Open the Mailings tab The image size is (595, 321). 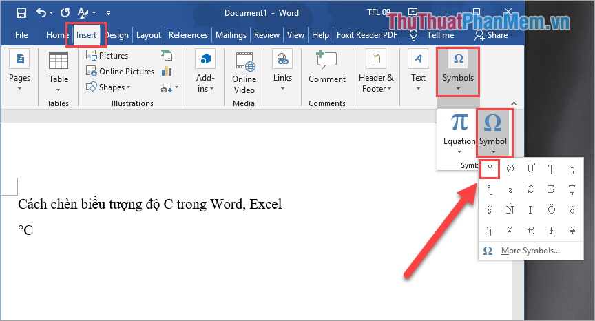point(231,35)
